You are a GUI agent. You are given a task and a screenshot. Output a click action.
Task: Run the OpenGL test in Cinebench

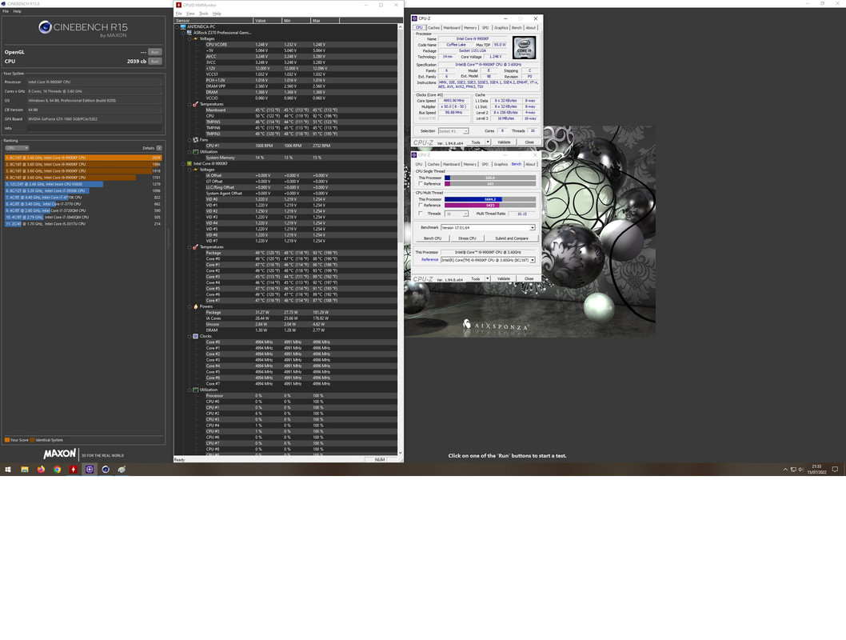pyautogui.click(x=155, y=52)
